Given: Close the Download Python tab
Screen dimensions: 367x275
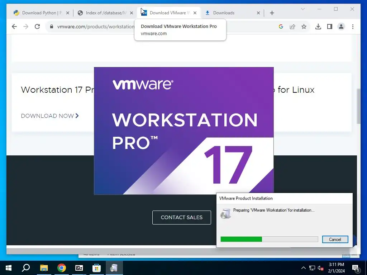Looking at the screenshot, I should pos(68,13).
